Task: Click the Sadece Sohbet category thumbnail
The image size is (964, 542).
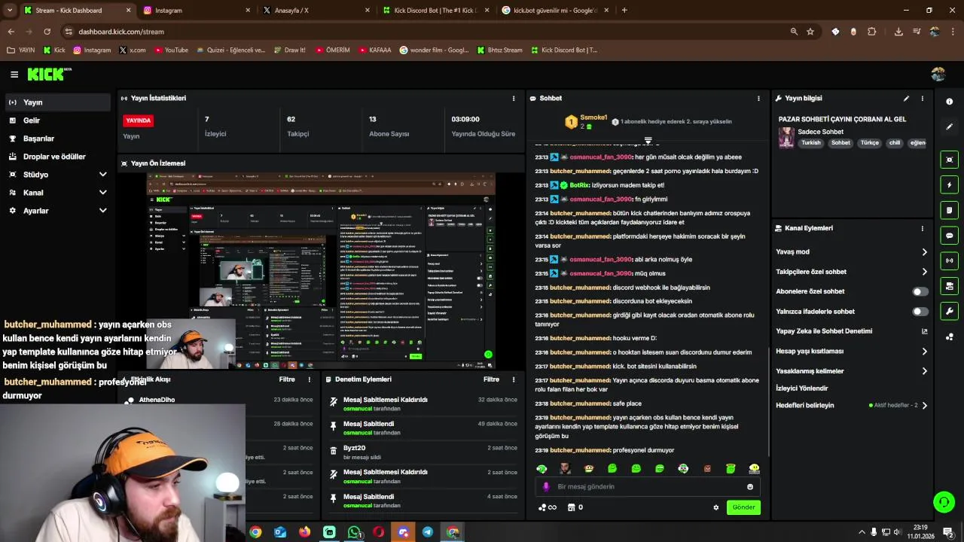Action: click(786, 137)
